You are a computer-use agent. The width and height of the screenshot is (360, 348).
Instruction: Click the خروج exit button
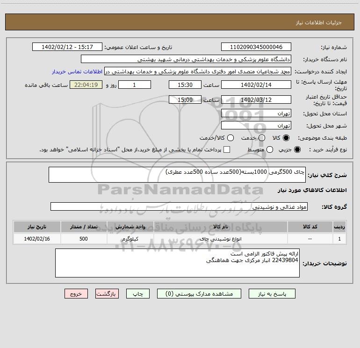click(76, 294)
